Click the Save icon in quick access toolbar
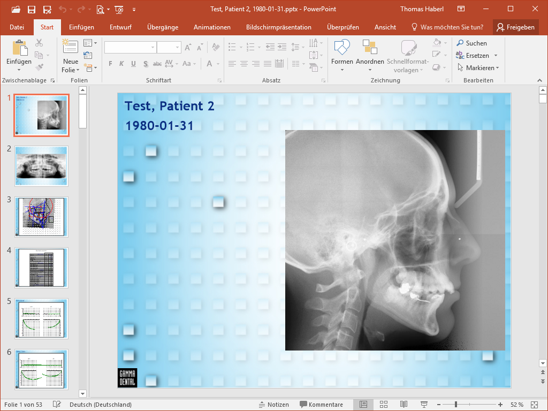The height and width of the screenshot is (411, 548). pos(32,9)
